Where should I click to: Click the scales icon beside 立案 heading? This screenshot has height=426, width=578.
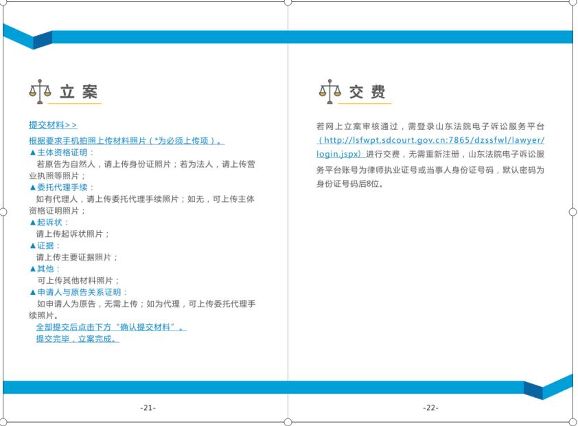click(x=40, y=91)
